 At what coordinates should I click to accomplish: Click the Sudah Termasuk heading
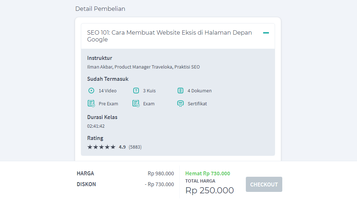click(x=108, y=79)
